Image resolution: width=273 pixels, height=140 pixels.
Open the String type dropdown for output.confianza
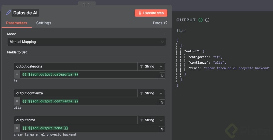(x=151, y=93)
